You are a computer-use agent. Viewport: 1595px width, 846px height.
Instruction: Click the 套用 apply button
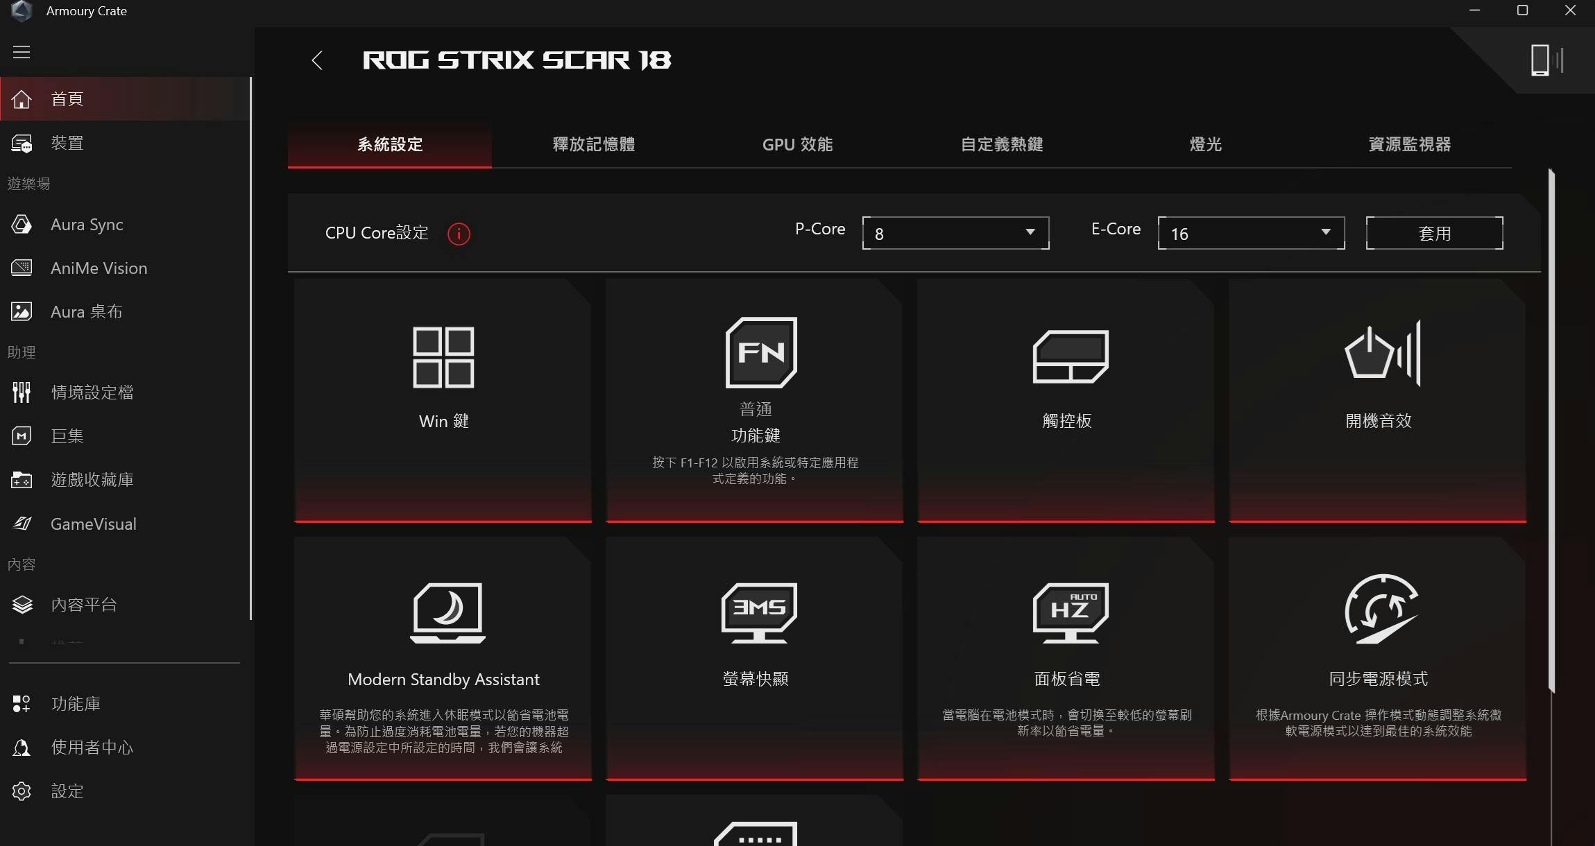[x=1434, y=233]
